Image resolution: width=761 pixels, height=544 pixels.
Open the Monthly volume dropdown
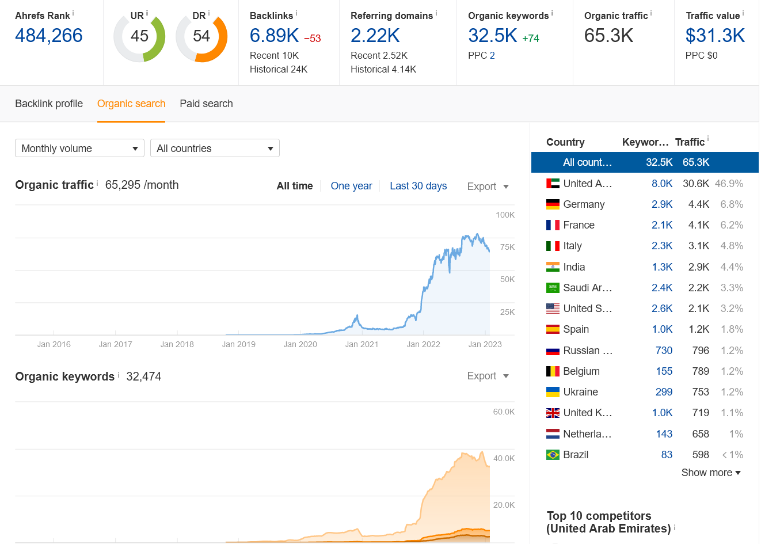(79, 148)
